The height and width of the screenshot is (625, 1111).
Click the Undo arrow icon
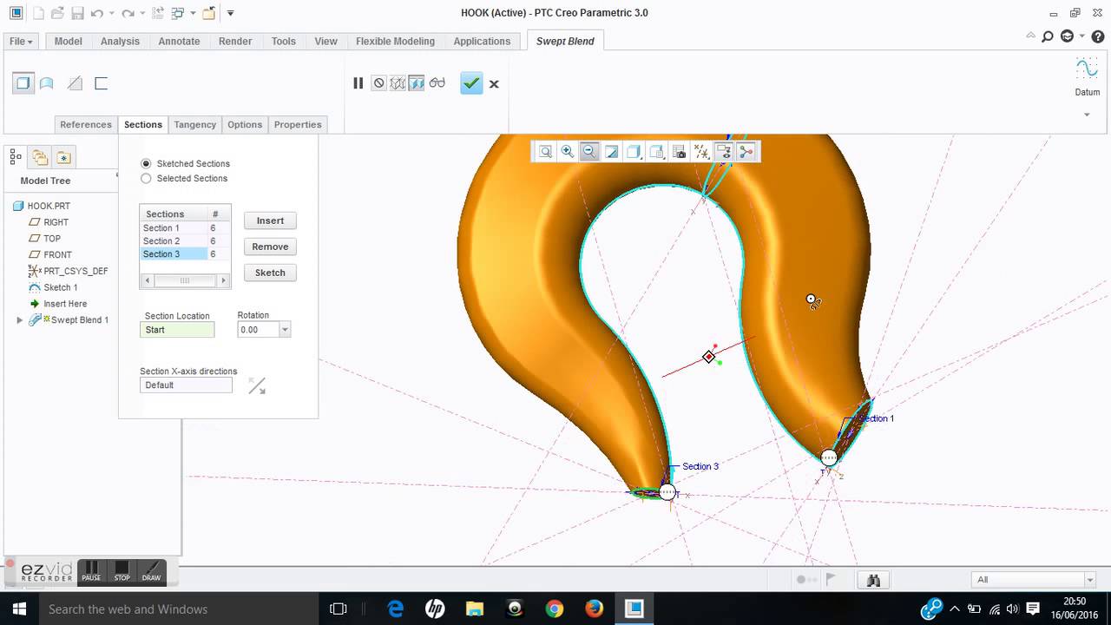click(x=96, y=13)
